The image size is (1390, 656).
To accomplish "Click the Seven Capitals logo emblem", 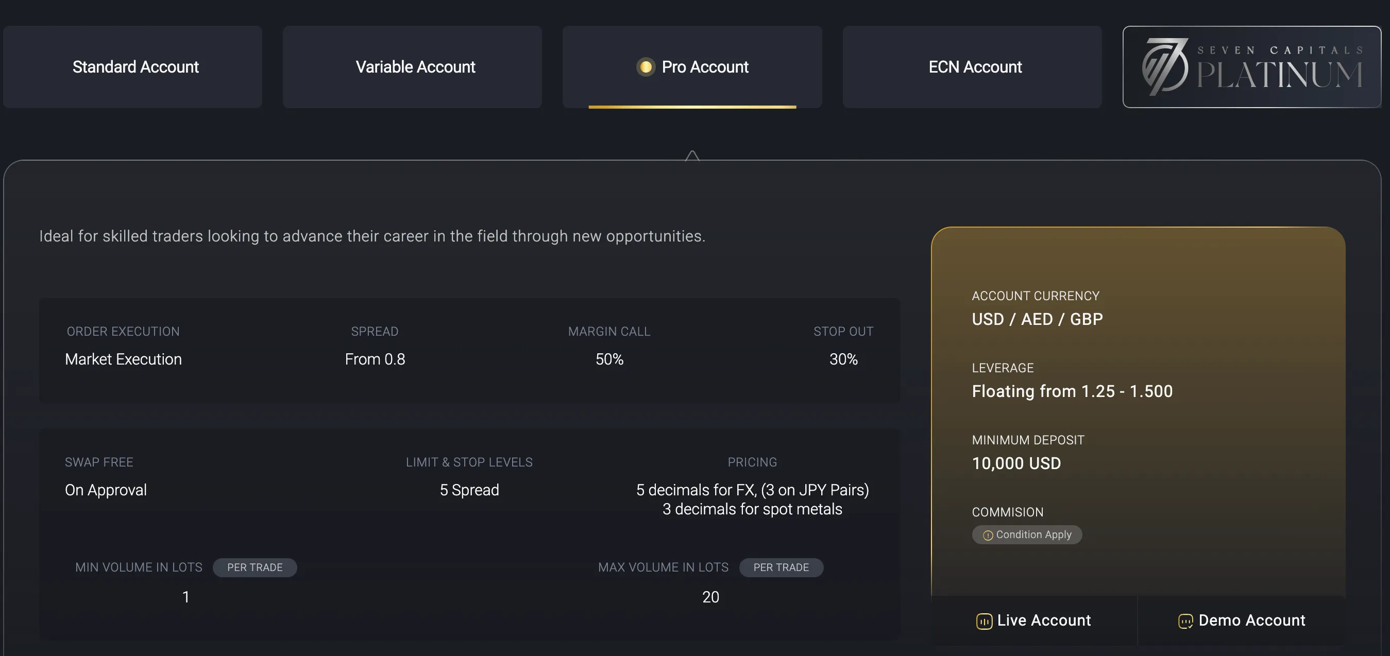I will click(x=1165, y=67).
